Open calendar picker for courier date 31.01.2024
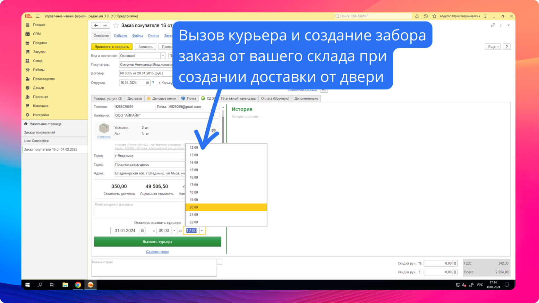Screen dimensions: 539x303 142,231
